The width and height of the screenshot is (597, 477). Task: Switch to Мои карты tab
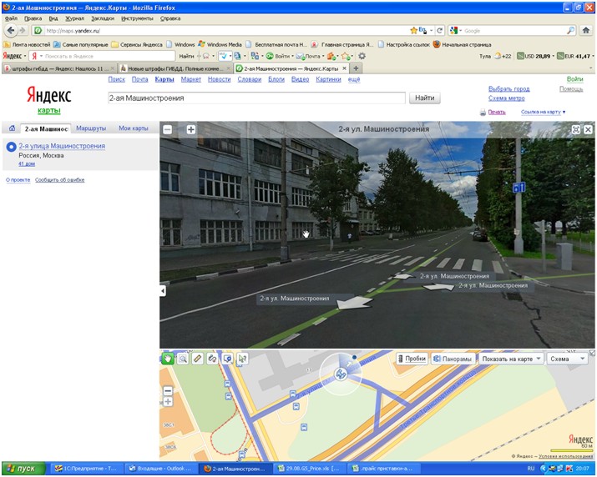(134, 128)
